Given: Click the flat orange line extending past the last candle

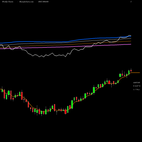Looking at the screenshot, I should pyautogui.click(x=135, y=73).
